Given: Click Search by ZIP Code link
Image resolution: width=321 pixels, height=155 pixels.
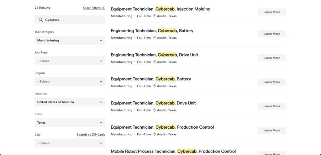Looking at the screenshot, I should pos(91,135).
